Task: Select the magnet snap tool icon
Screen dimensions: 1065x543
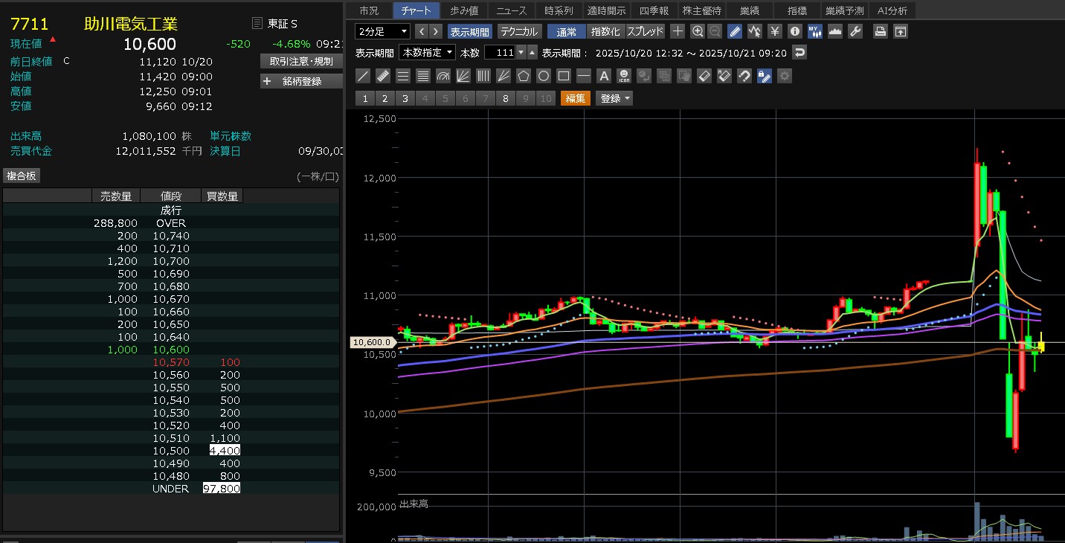Action: [744, 76]
